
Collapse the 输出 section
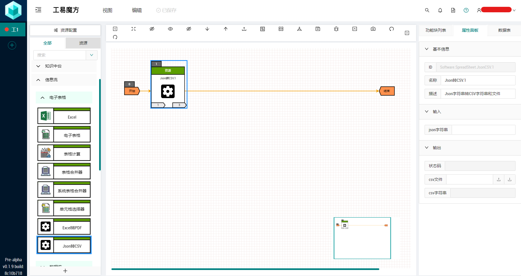(470, 148)
